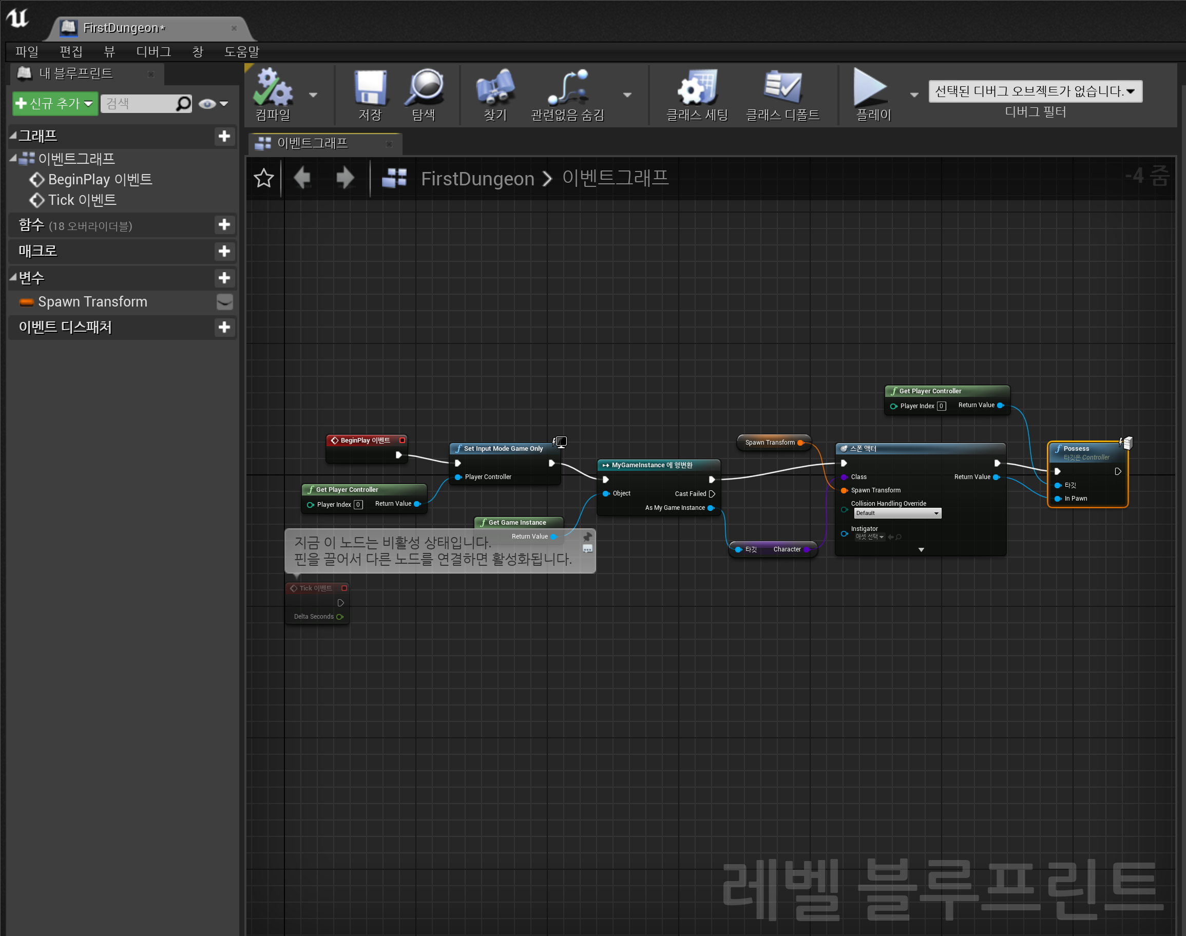Click the search magnifier in My Blueprint panel

(184, 103)
